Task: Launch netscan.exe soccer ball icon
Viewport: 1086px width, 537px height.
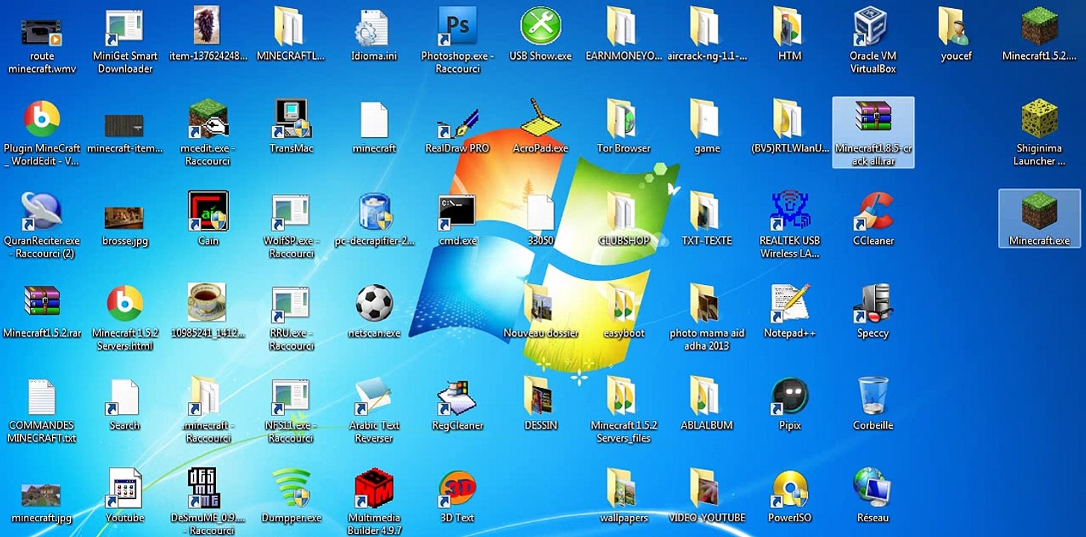Action: (x=374, y=303)
